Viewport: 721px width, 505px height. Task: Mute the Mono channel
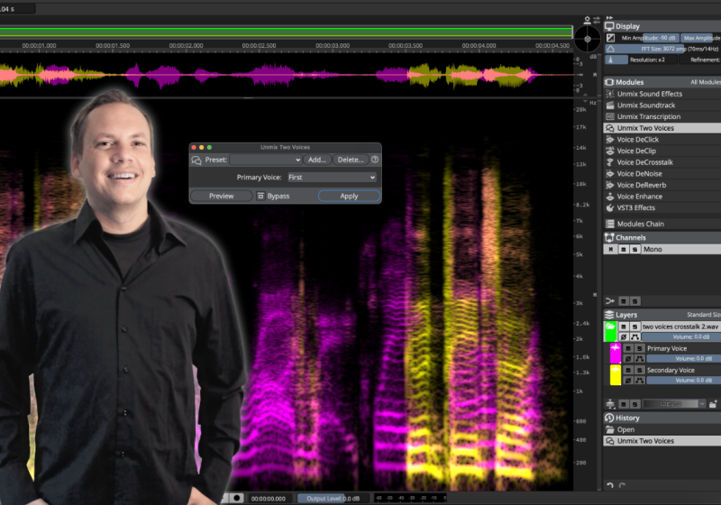(x=623, y=249)
